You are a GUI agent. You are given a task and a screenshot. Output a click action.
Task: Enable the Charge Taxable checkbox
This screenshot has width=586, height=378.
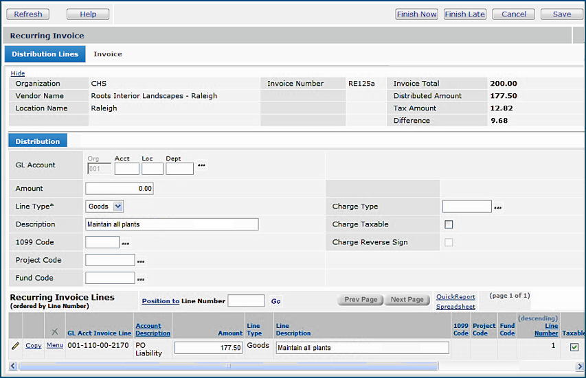(449, 224)
